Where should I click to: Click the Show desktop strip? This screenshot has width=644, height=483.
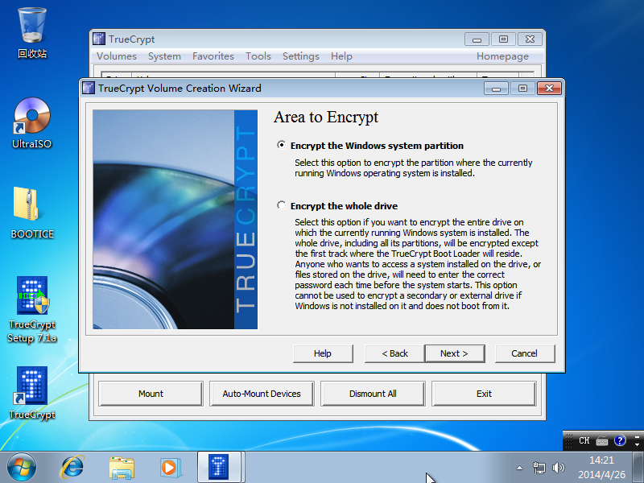coord(638,468)
